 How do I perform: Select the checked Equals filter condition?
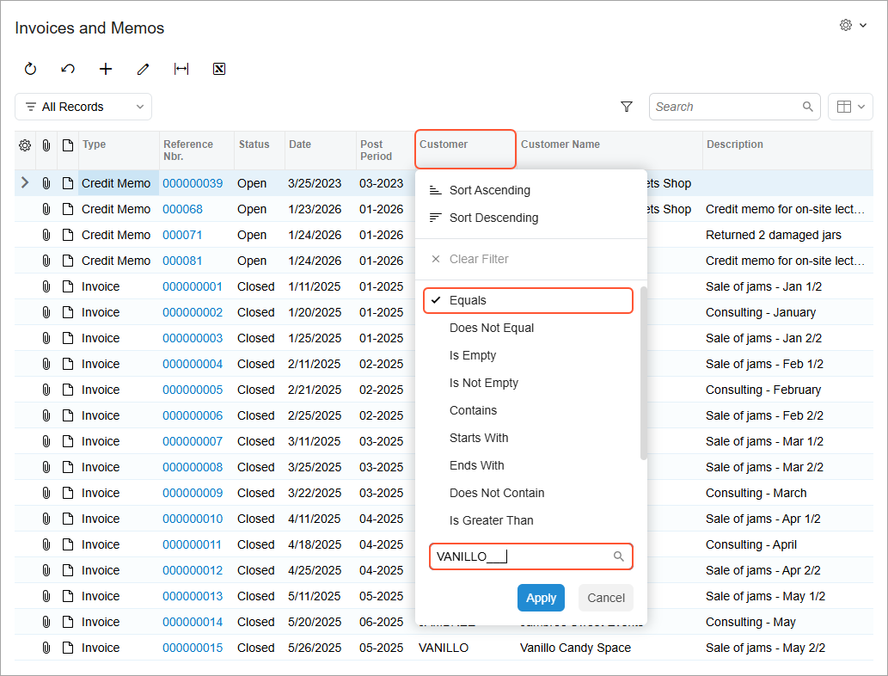pyautogui.click(x=468, y=300)
